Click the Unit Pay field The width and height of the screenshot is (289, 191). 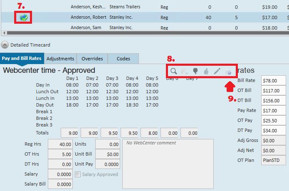coord(108,164)
